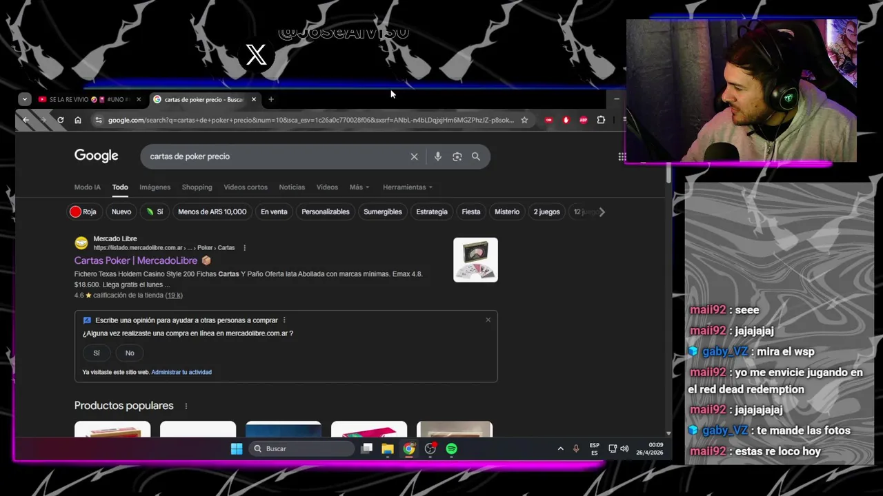Answer Sí to purchase question
This screenshot has width=883, height=496.
(x=97, y=353)
